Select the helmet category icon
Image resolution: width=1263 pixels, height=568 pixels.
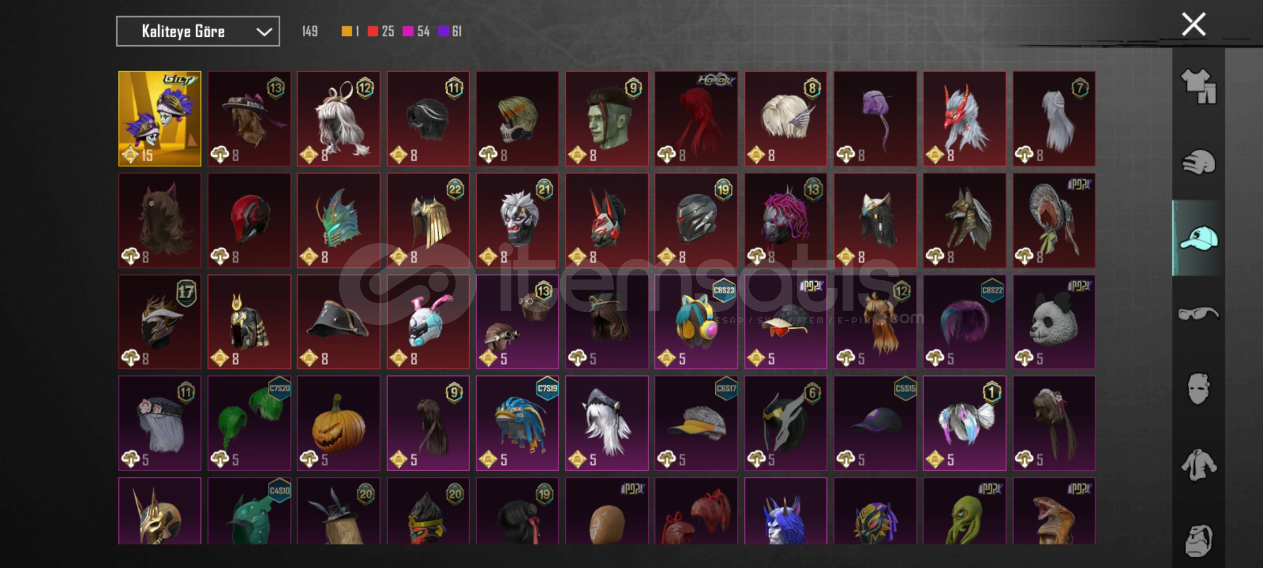tap(1198, 162)
